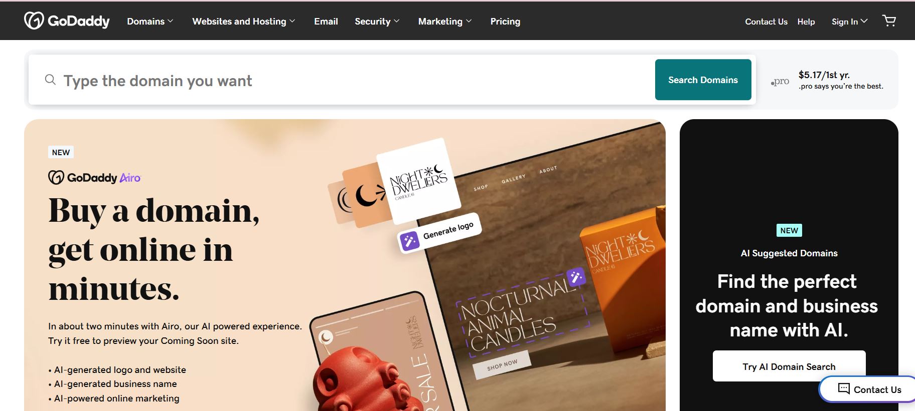Open the Email menu item
The height and width of the screenshot is (411, 915).
point(326,22)
